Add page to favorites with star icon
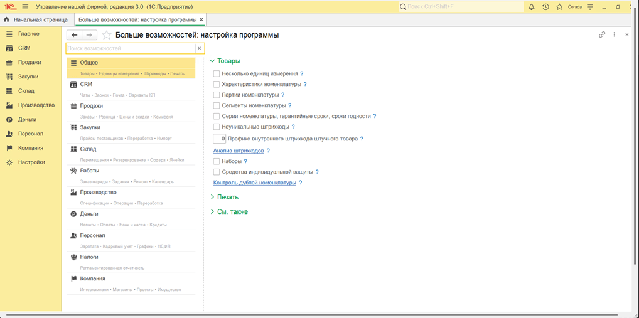Image resolution: width=639 pixels, height=318 pixels. point(107,35)
